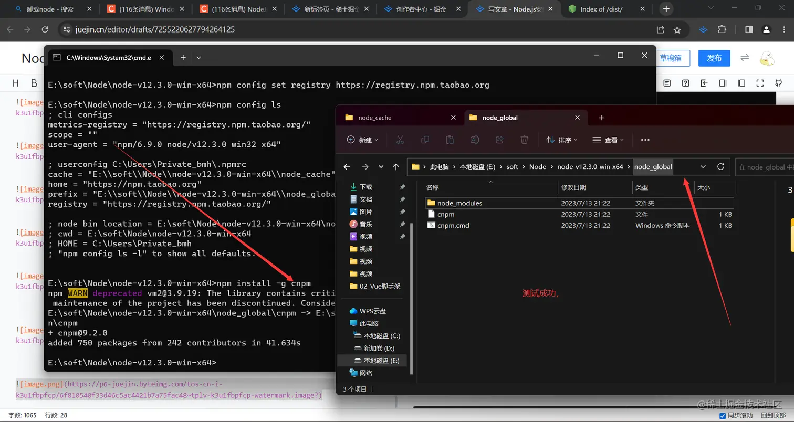Open the 新建 dropdown in Explorer
This screenshot has width=794, height=422.
pyautogui.click(x=363, y=140)
